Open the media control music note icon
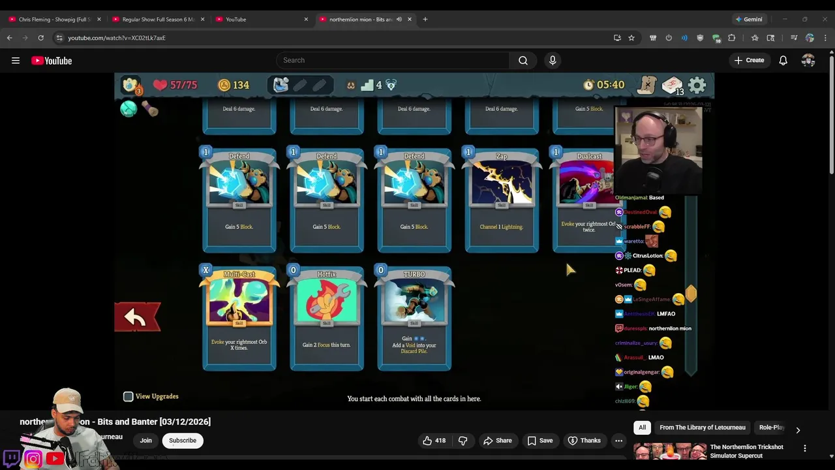The height and width of the screenshot is (470, 835). [x=794, y=38]
